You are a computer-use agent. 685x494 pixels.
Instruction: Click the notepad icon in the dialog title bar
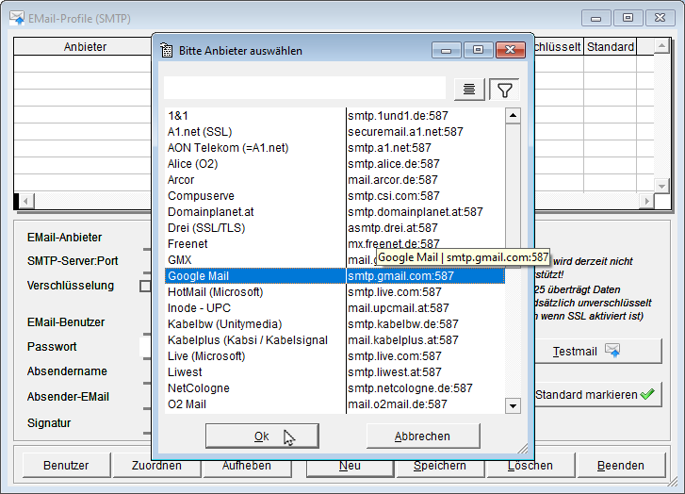pos(167,50)
